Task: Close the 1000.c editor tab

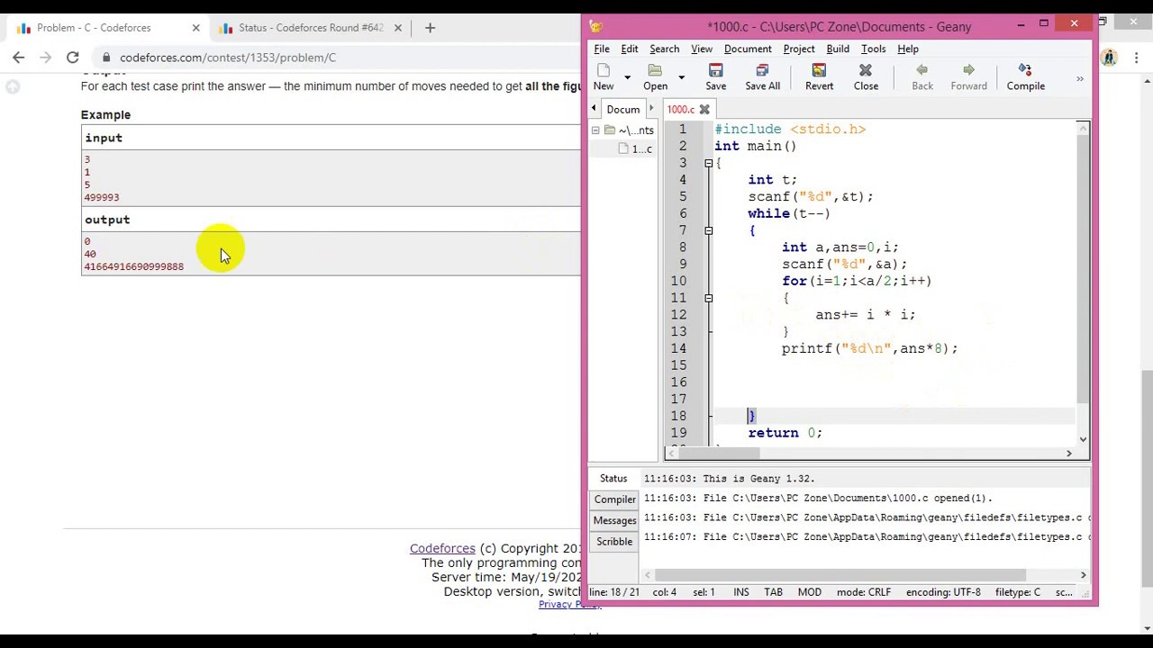Action: pyautogui.click(x=704, y=110)
